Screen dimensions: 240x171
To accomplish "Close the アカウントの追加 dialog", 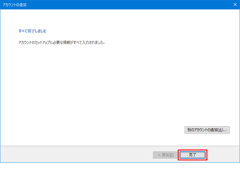I will [x=235, y=5].
